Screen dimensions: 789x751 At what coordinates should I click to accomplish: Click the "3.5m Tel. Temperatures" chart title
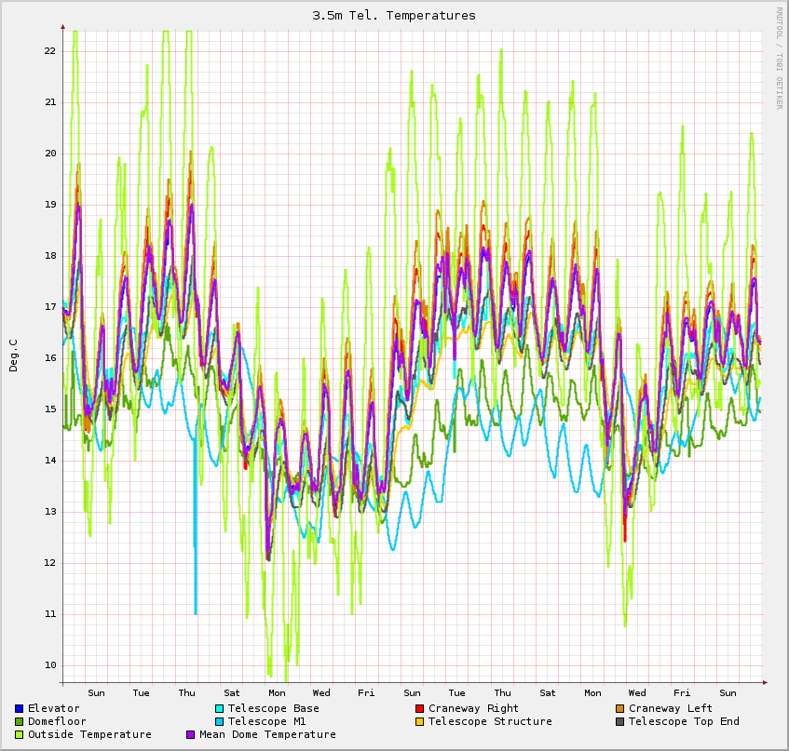pyautogui.click(x=394, y=16)
